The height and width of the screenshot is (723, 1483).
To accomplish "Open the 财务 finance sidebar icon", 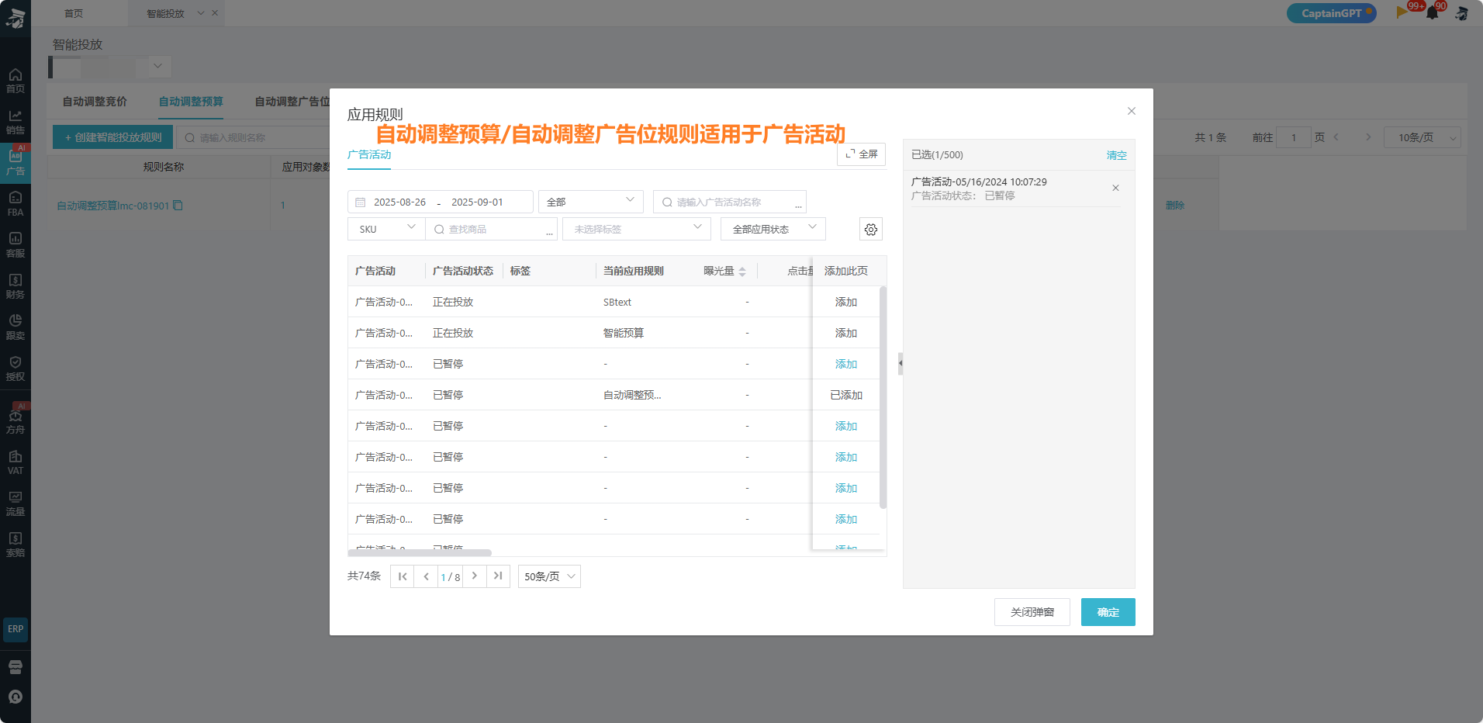I will coord(15,285).
